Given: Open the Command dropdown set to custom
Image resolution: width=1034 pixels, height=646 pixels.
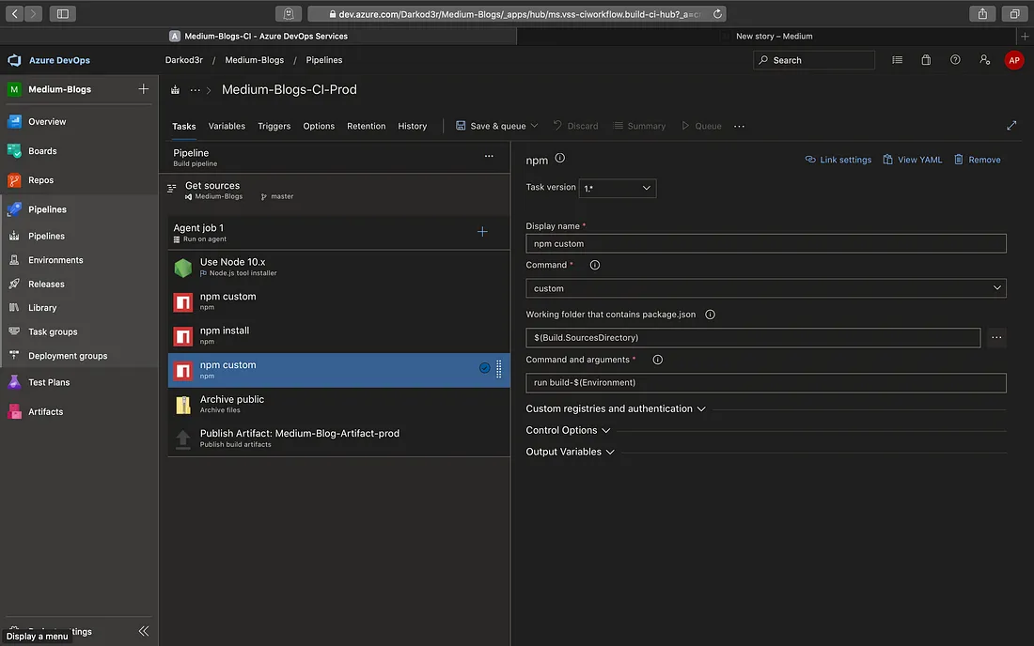Looking at the screenshot, I should click(x=765, y=287).
